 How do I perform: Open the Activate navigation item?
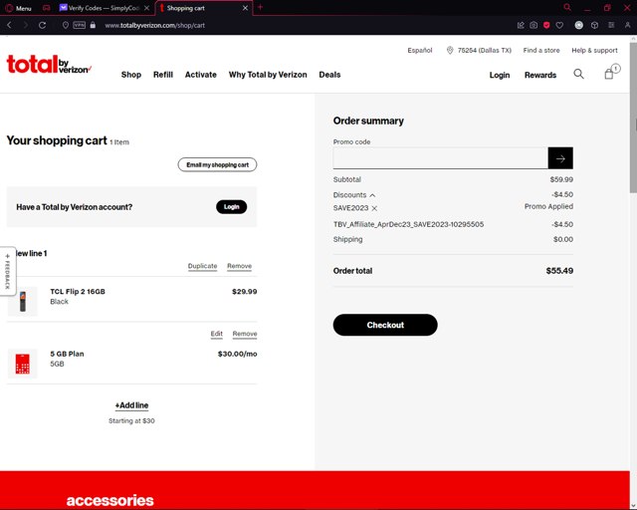[201, 75]
